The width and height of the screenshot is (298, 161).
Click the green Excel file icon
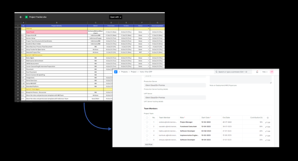[27, 17]
